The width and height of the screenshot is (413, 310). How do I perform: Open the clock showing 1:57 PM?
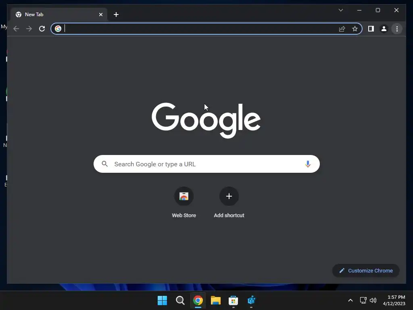(x=394, y=300)
